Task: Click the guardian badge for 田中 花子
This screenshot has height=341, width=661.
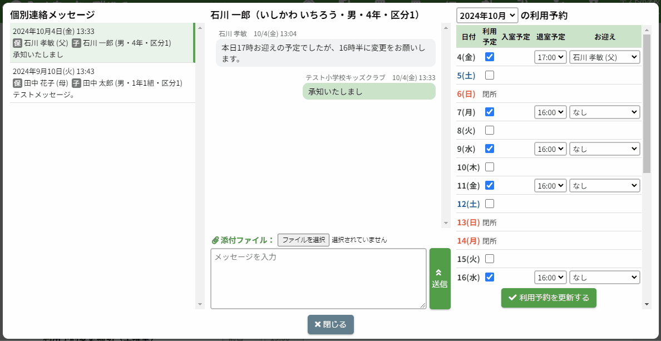Action: tap(17, 83)
